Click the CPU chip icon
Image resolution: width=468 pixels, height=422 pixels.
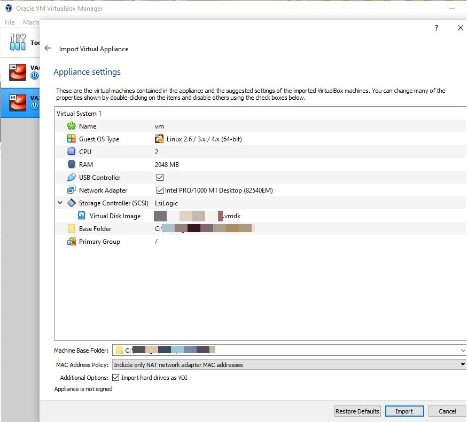tap(72, 152)
